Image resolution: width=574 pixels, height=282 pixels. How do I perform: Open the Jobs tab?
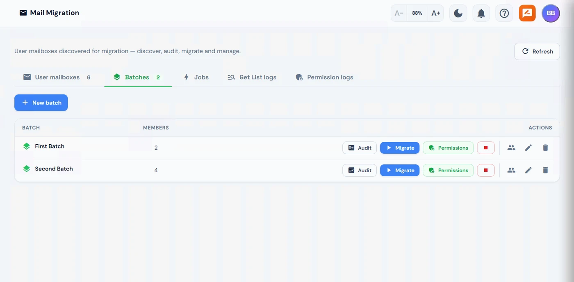tap(196, 77)
